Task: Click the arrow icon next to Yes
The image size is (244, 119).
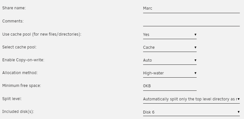Action: pos(195,35)
